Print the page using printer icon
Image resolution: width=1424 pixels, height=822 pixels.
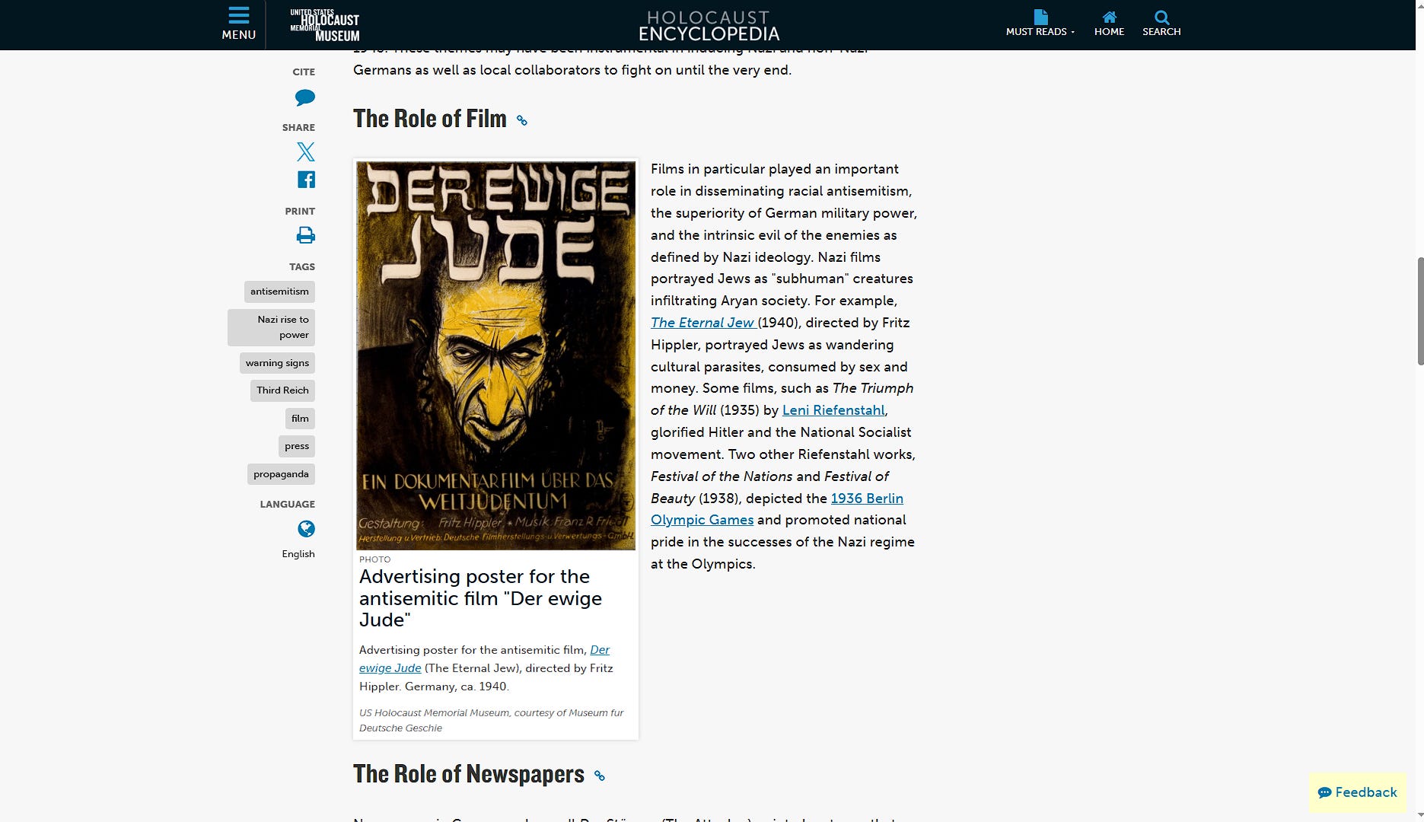point(306,235)
